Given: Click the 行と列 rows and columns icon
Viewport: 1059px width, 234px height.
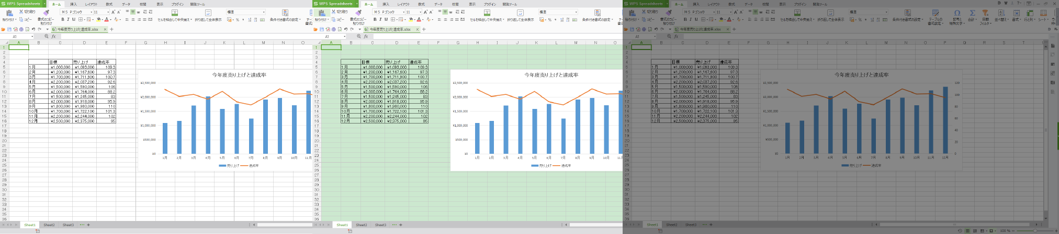Looking at the screenshot, I should coord(1029,13).
